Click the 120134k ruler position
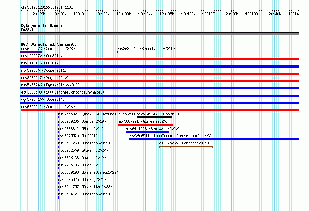 145,14
